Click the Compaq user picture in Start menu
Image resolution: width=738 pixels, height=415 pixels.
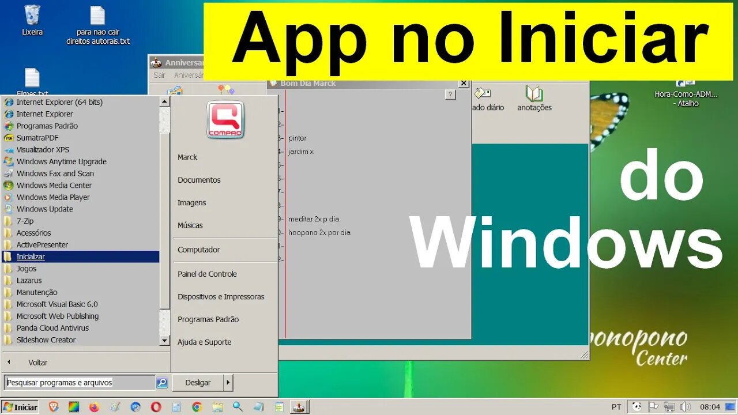pos(225,119)
